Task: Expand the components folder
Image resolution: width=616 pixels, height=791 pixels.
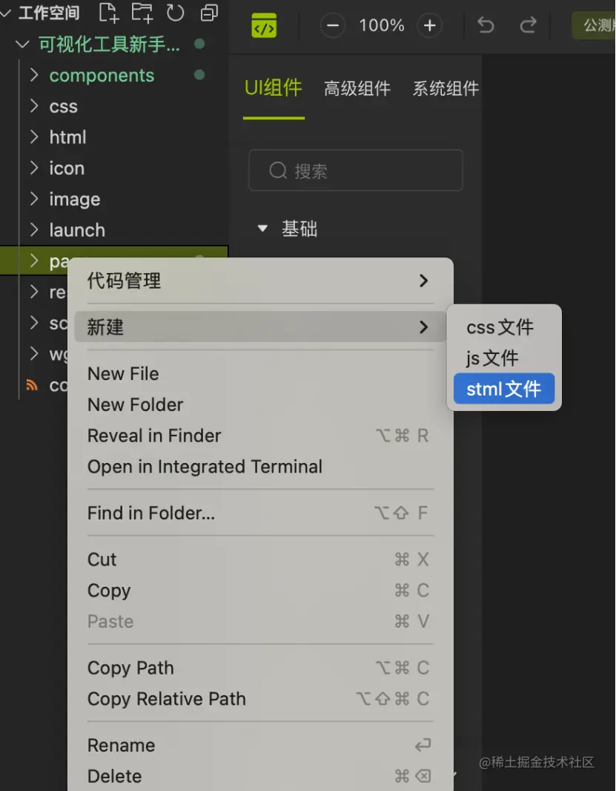Action: click(x=34, y=75)
